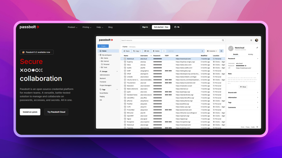Check the Seafile row checkbox
282x158 pixels.
pos(122,68)
